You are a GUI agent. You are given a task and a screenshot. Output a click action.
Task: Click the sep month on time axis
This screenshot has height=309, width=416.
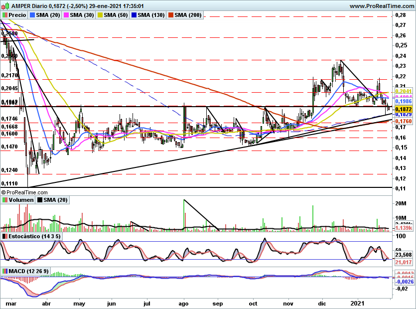218,304
